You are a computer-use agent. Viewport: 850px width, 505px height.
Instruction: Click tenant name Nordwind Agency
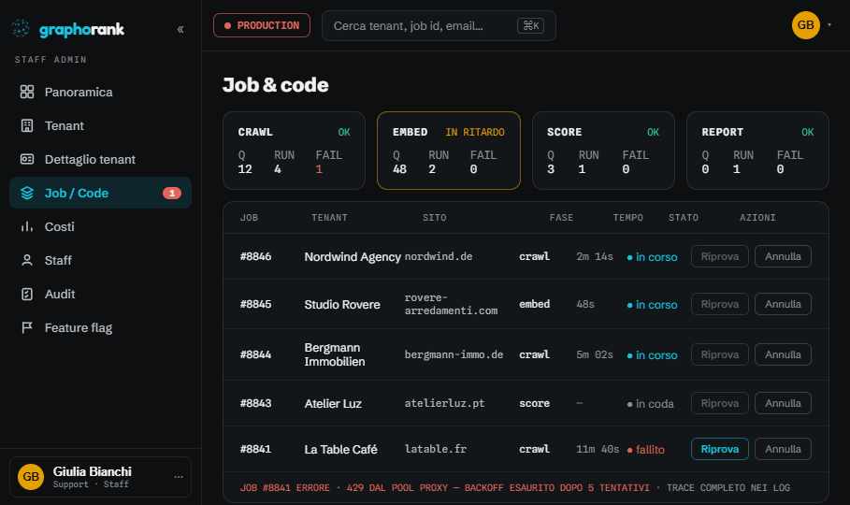coord(353,257)
